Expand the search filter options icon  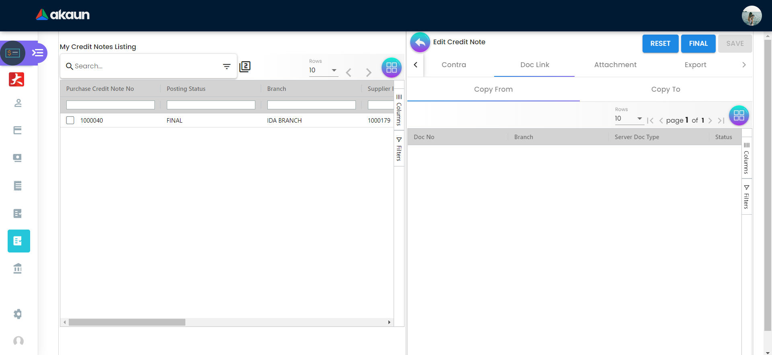(227, 66)
